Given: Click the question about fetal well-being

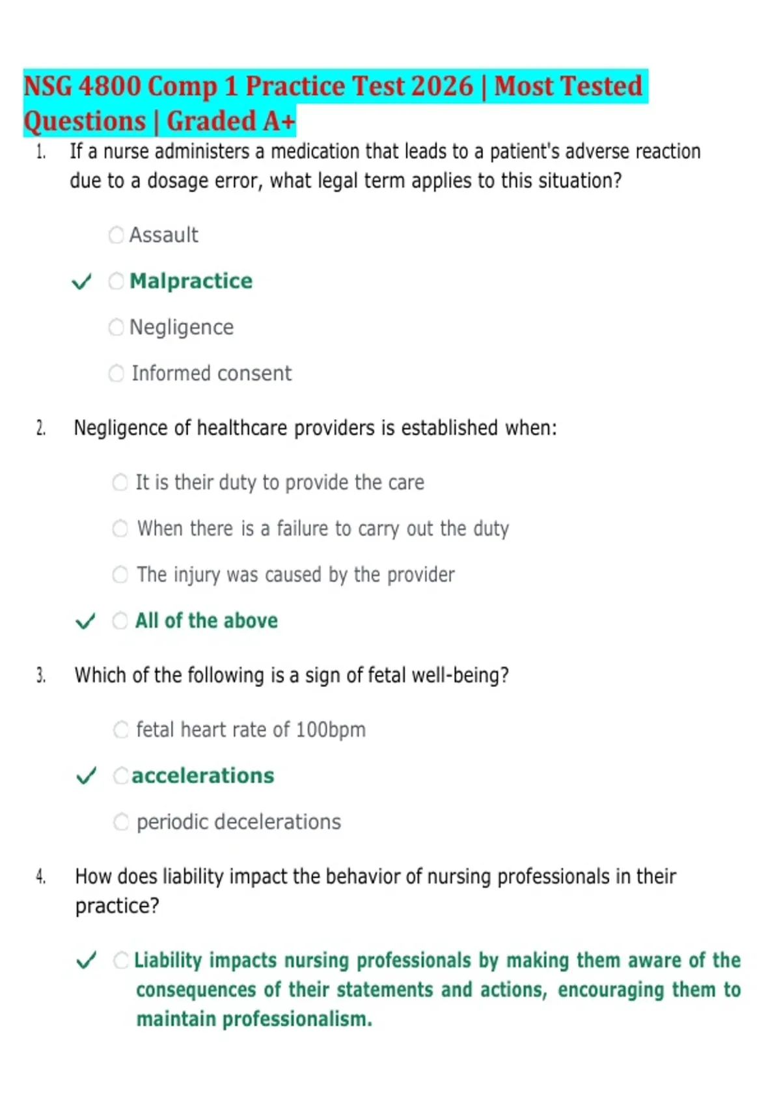Looking at the screenshot, I should click(x=292, y=675).
